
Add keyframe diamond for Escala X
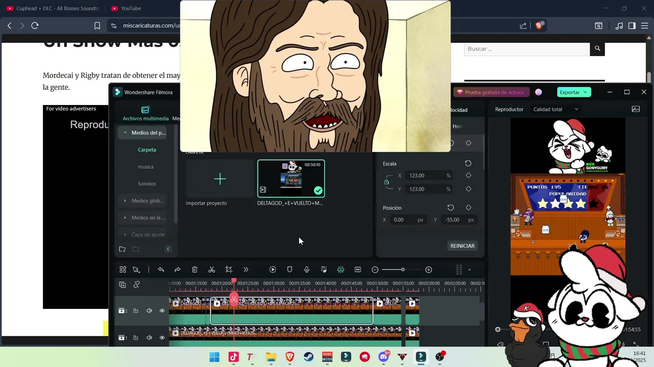click(469, 175)
